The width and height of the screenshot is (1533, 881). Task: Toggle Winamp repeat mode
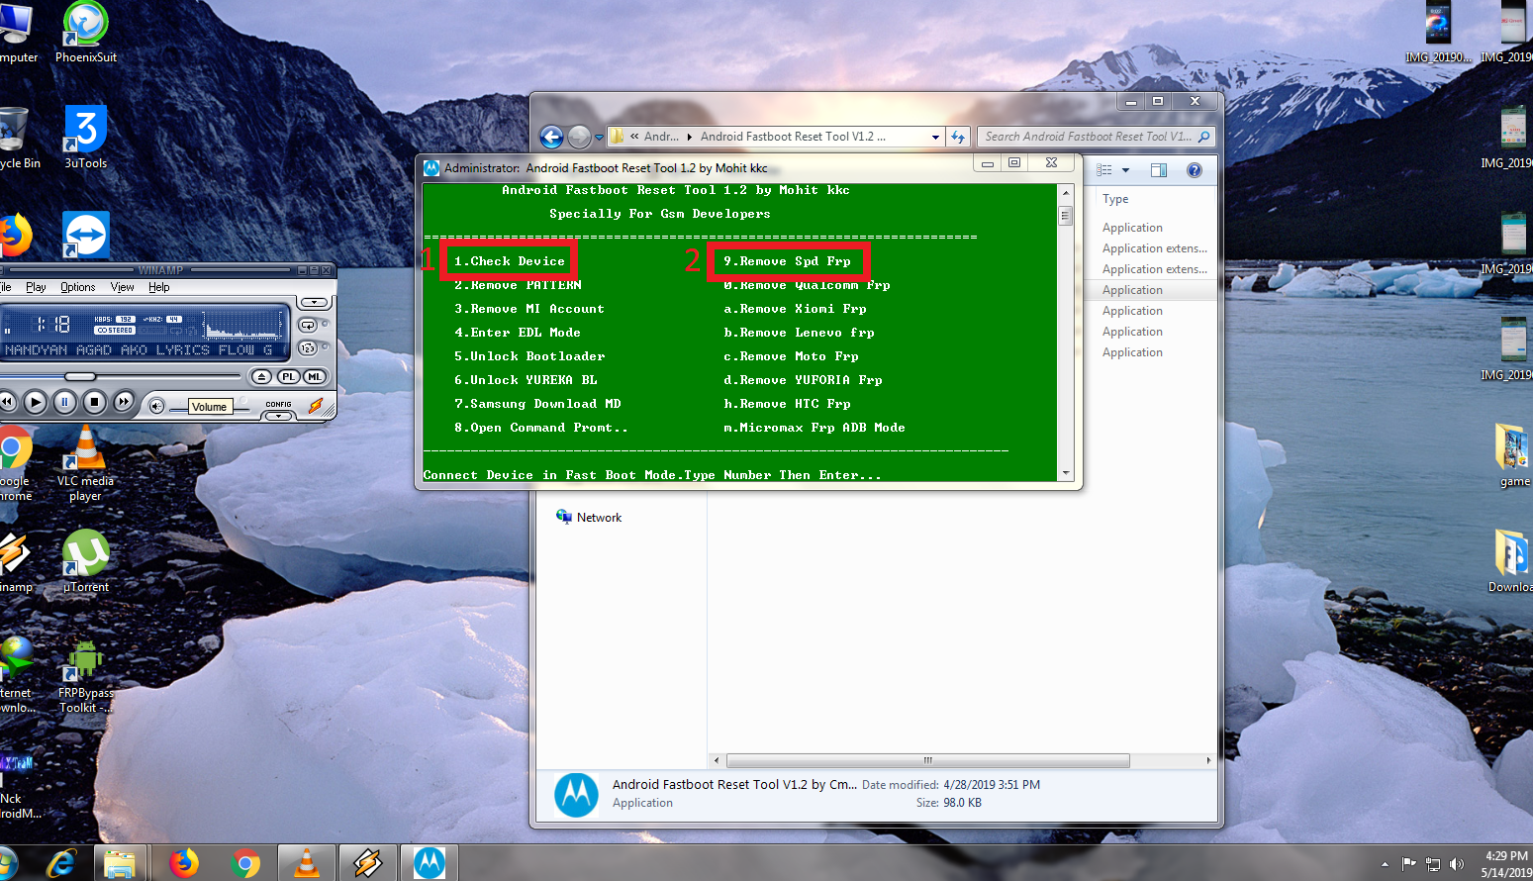tap(308, 325)
